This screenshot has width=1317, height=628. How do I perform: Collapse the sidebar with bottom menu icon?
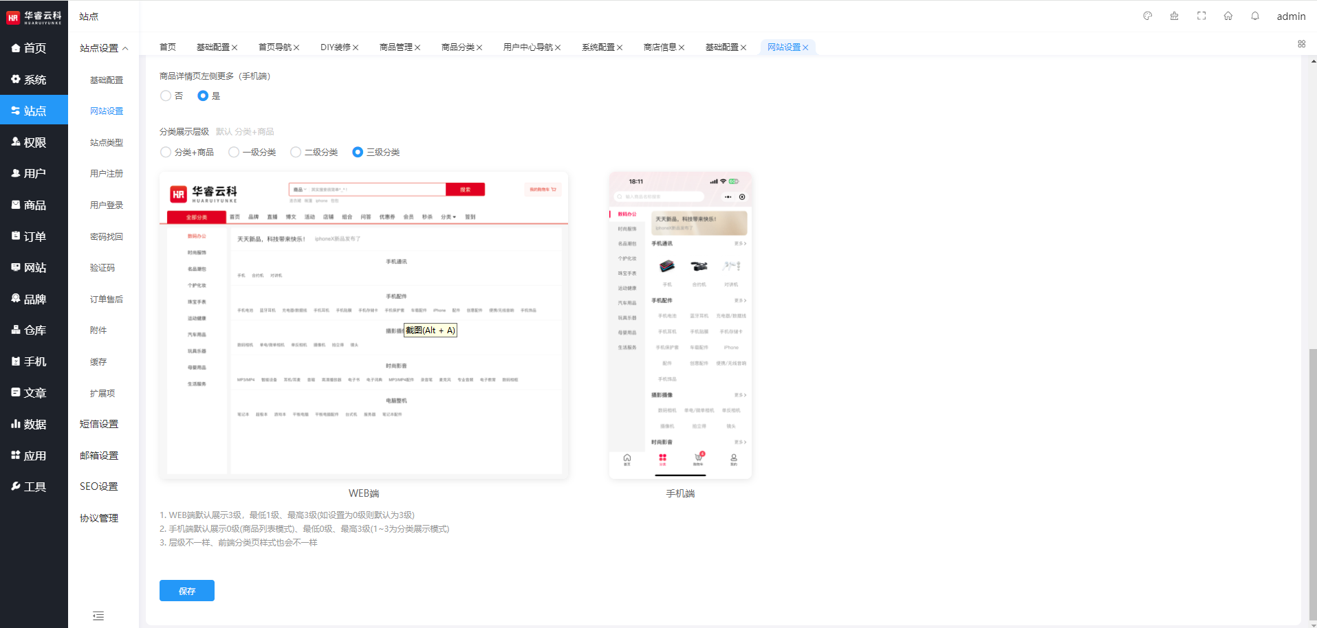tap(98, 616)
